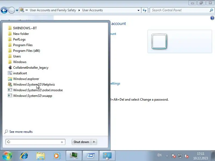
Task: Select Windows\System32\oobe\msoobe text
Action: [38, 90]
